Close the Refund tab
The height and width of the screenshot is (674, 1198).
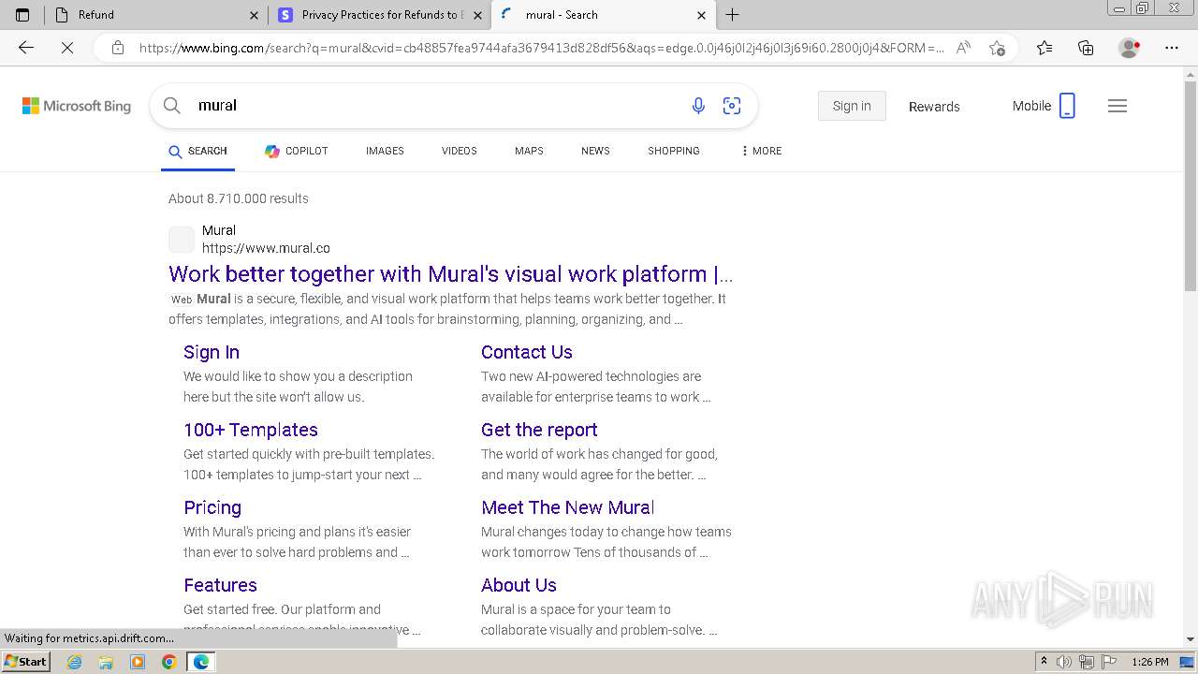[x=254, y=15]
